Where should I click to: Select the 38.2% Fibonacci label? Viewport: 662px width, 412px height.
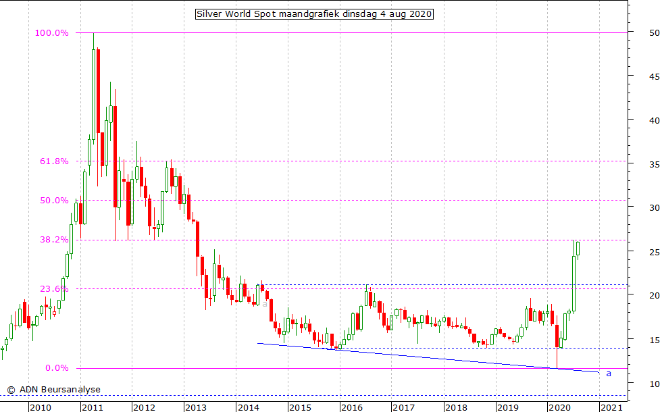tap(54, 240)
